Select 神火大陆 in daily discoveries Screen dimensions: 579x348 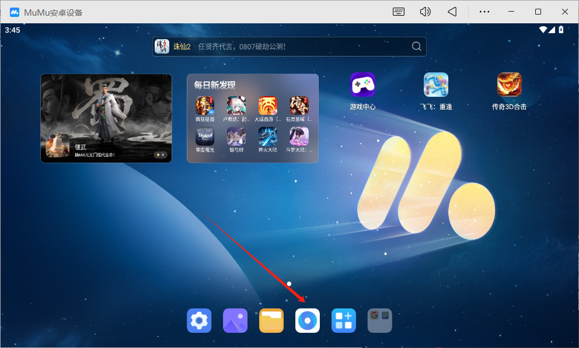click(x=268, y=137)
